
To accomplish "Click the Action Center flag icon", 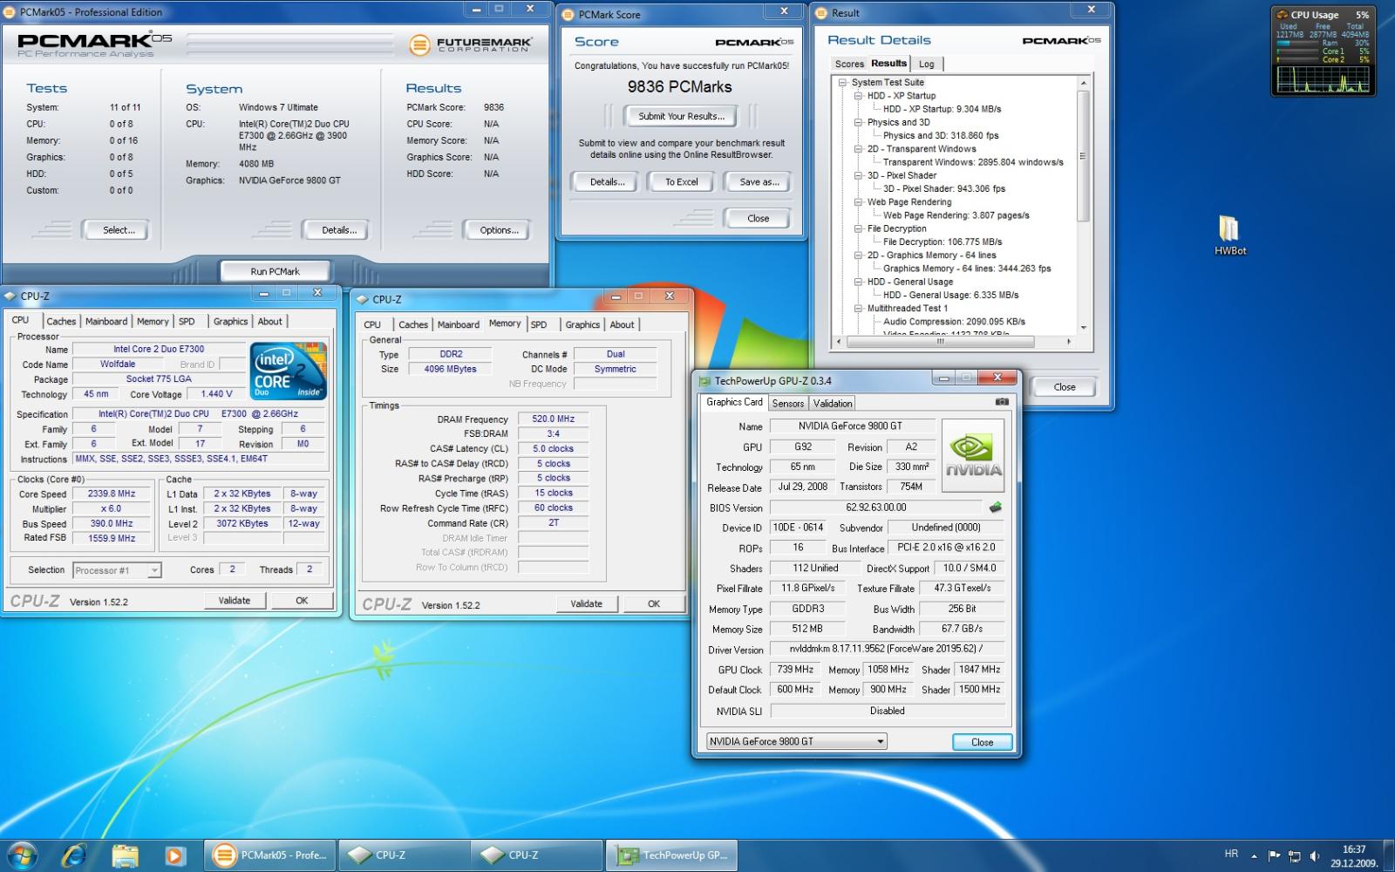I will pyautogui.click(x=1274, y=855).
